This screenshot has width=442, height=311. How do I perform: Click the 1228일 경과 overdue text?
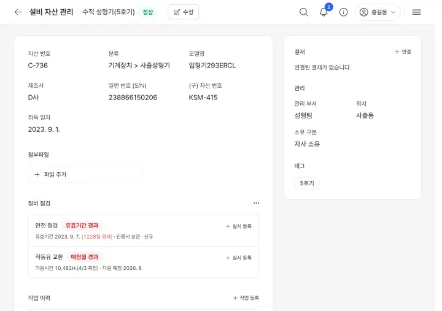(97, 237)
